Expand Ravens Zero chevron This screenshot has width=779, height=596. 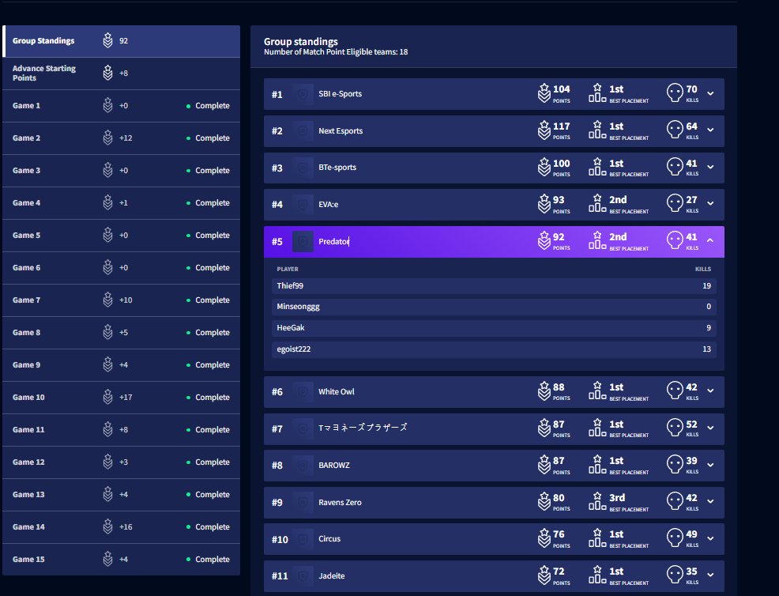point(710,502)
